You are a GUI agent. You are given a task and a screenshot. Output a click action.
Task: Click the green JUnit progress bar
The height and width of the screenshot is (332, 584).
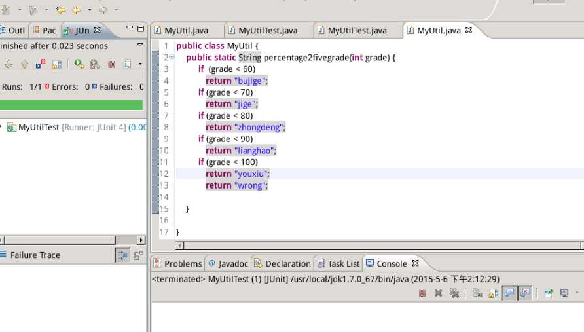pos(71,105)
